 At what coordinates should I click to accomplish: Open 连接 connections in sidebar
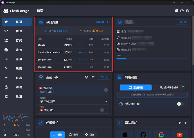[x=17, y=50]
